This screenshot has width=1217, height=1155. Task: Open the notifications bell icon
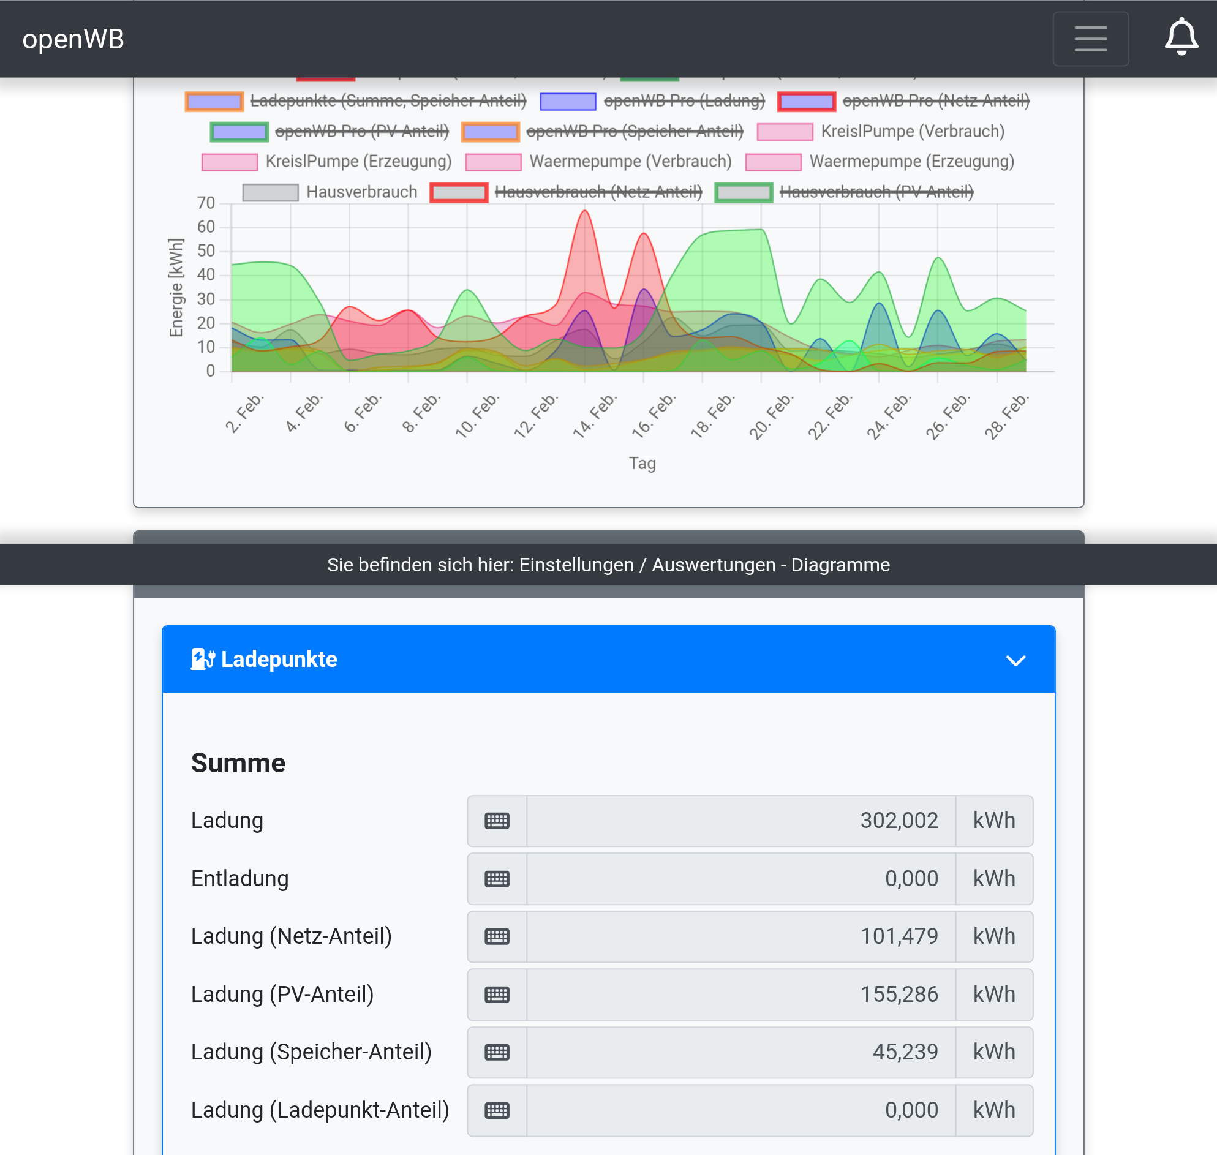tap(1180, 37)
